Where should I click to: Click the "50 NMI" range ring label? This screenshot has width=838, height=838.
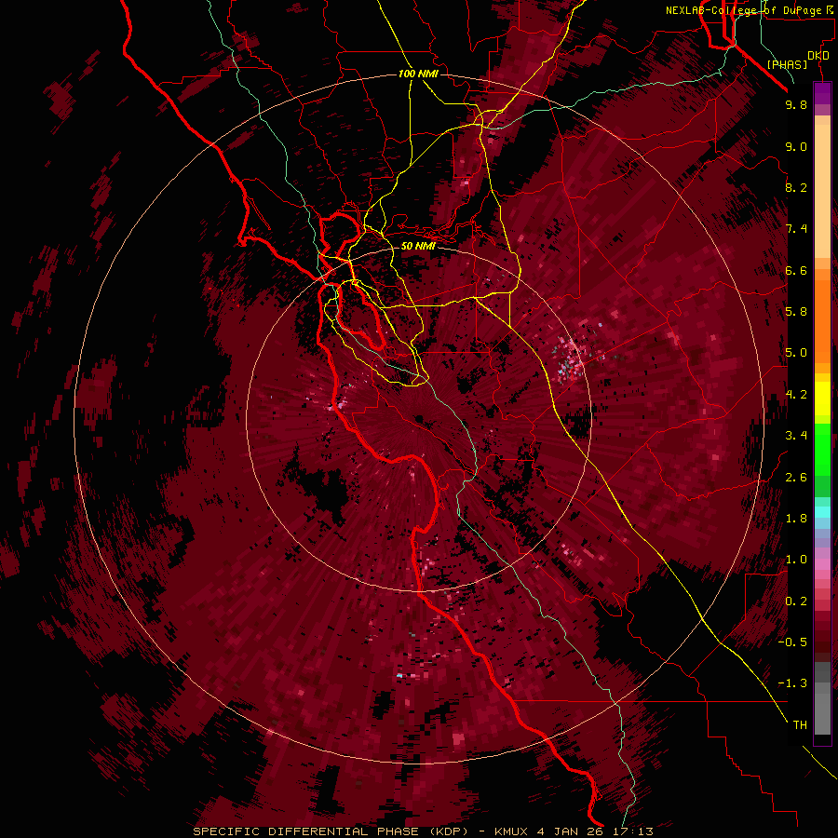418,247
